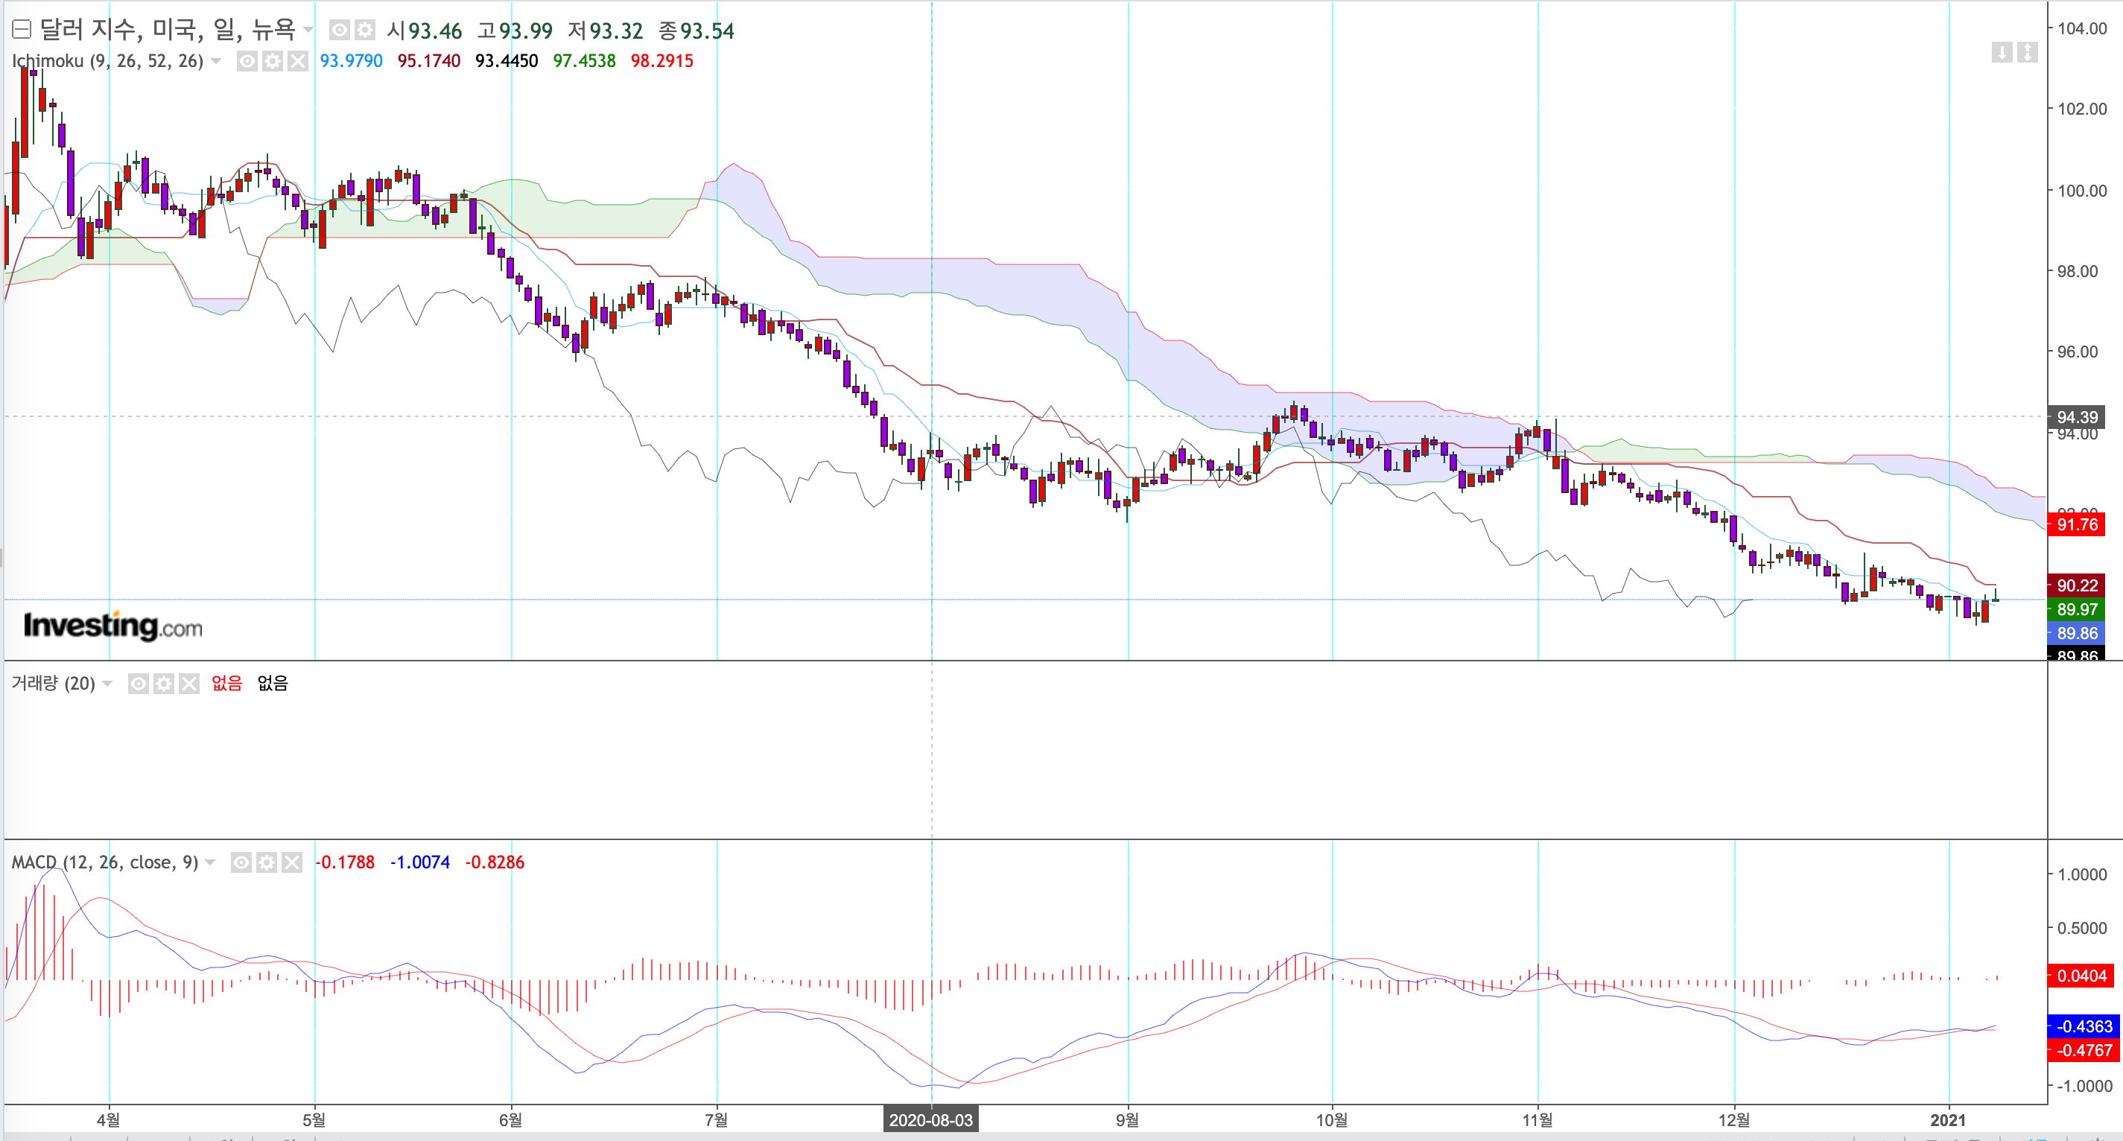Remove Ichimoku indicator with X icon

tap(297, 61)
